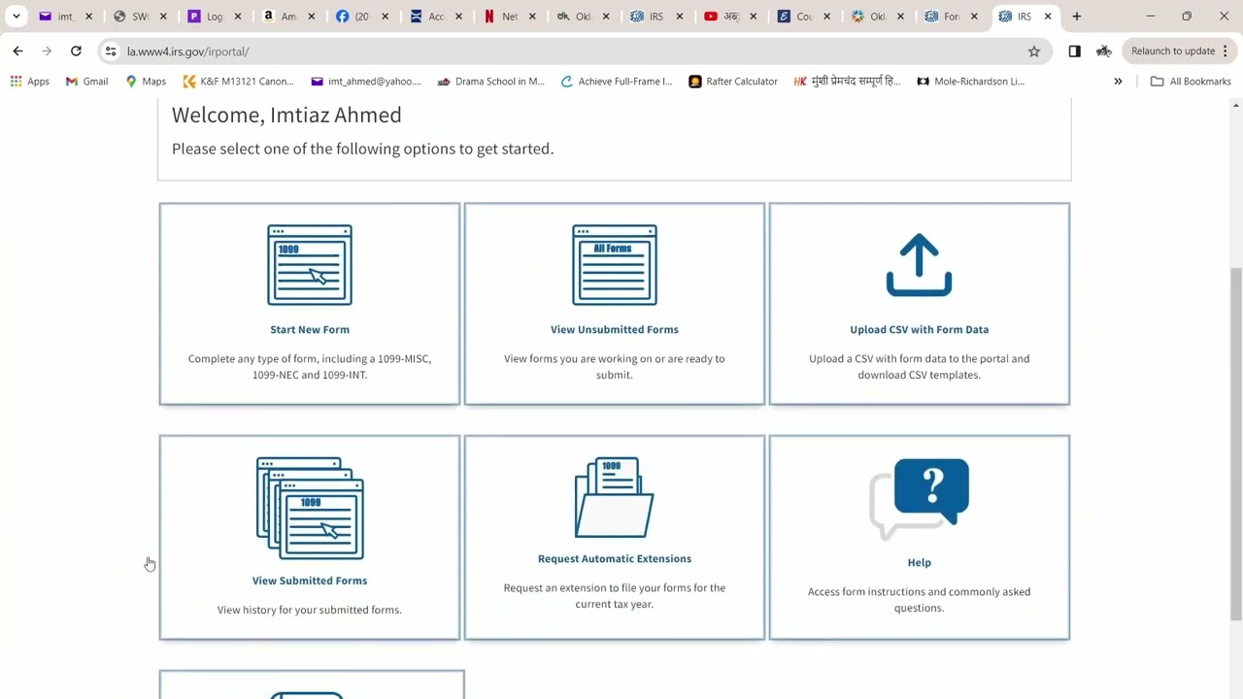This screenshot has height=699, width=1243.
Task: Choose Request Automatic Extensions
Action: tap(615, 558)
